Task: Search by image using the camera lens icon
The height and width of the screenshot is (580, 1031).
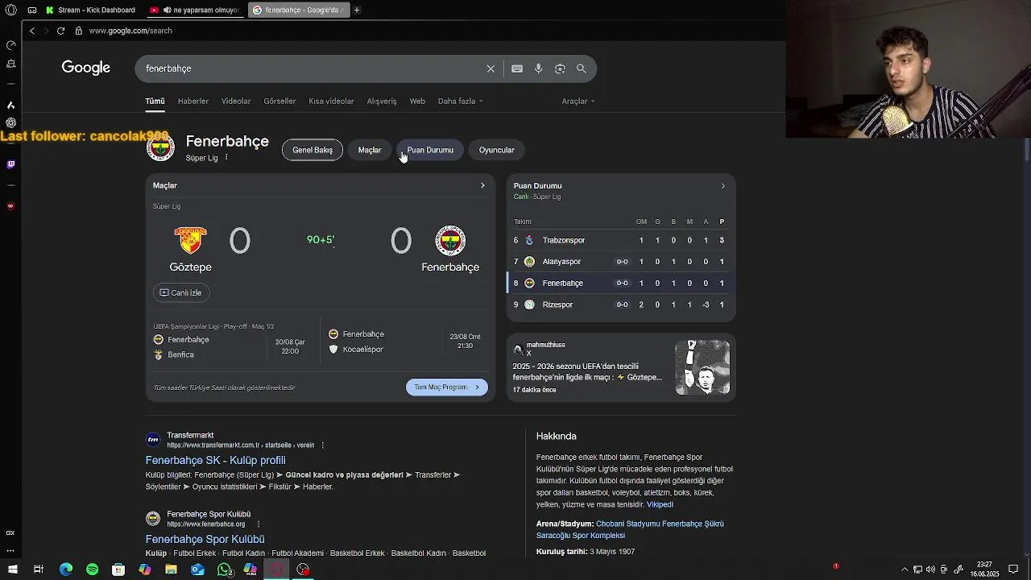Action: pyautogui.click(x=560, y=68)
